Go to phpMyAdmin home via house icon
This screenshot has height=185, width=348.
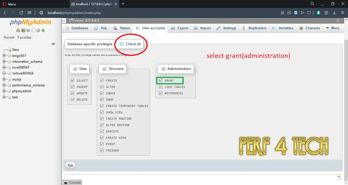point(18,30)
